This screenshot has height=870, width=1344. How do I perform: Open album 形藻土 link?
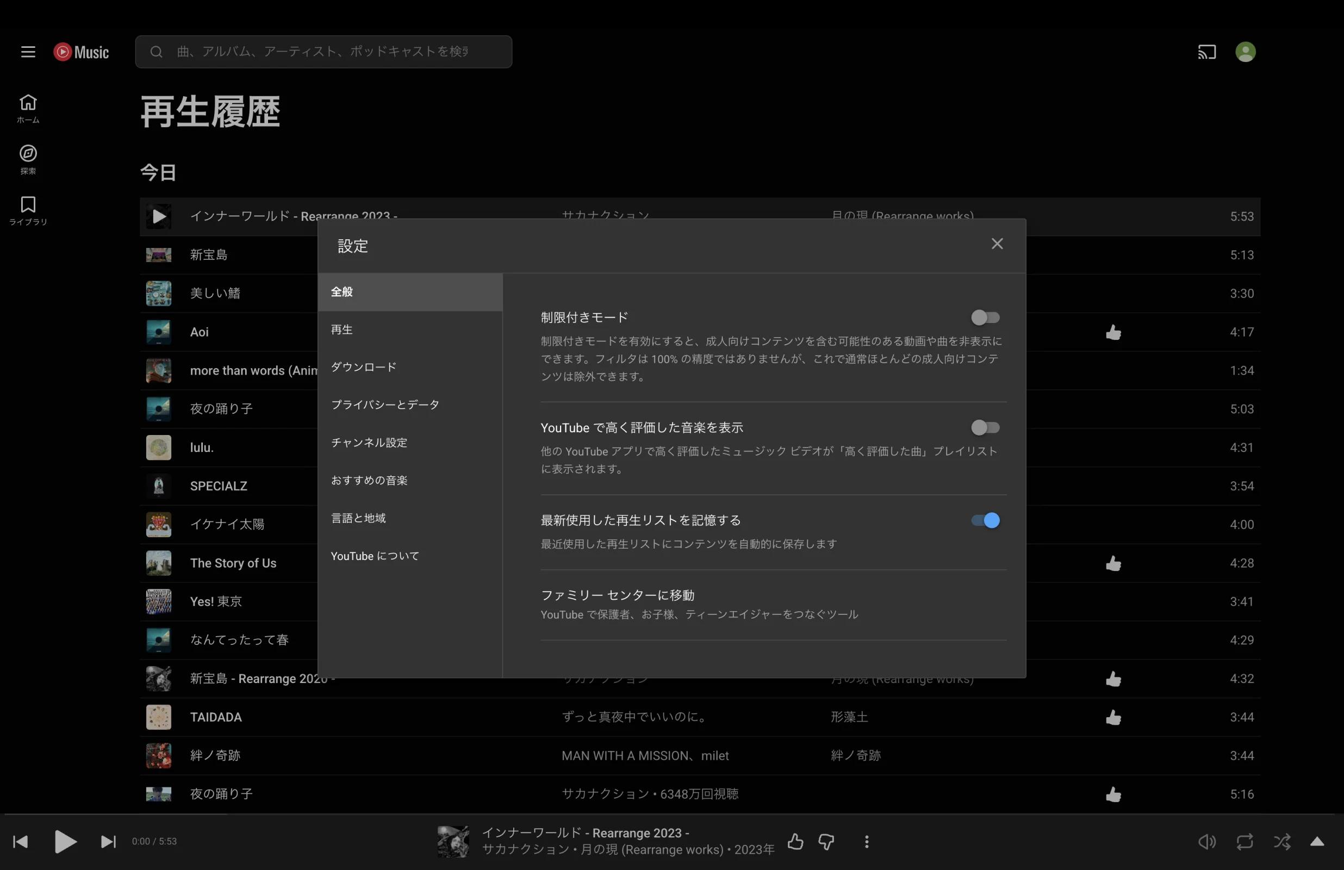tap(849, 717)
